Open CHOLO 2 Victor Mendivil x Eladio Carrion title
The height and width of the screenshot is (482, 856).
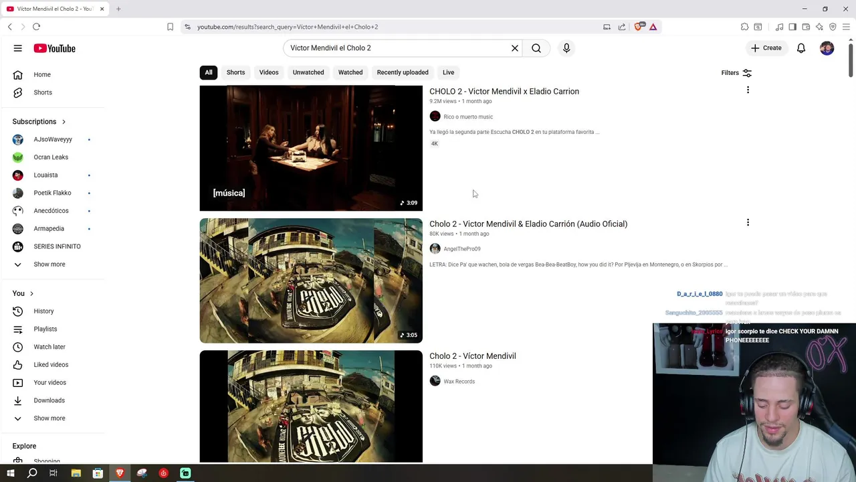(504, 91)
